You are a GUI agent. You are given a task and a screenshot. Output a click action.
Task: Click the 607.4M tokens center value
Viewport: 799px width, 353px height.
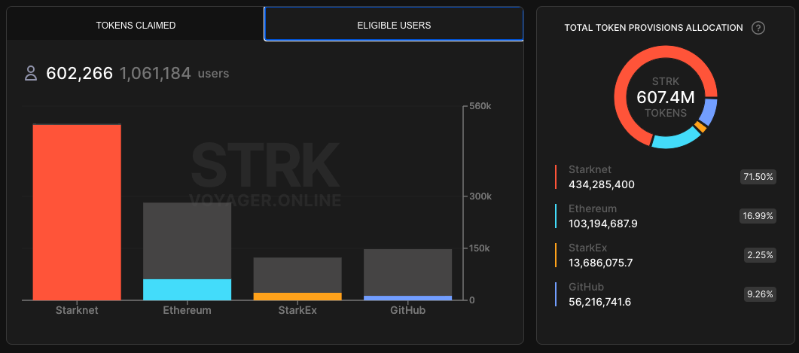666,97
